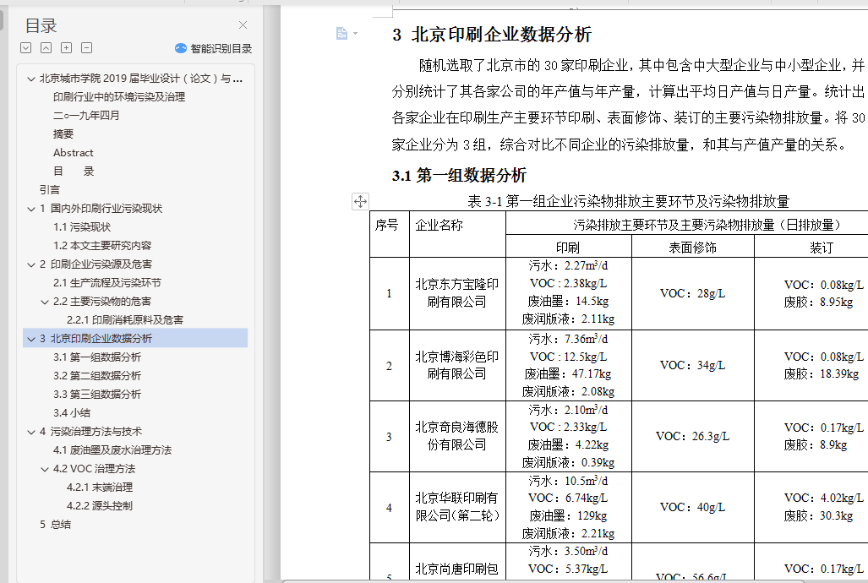Navigate to 4.2.1 末端治理
Viewport: 868px width, 583px height.
pyautogui.click(x=100, y=488)
